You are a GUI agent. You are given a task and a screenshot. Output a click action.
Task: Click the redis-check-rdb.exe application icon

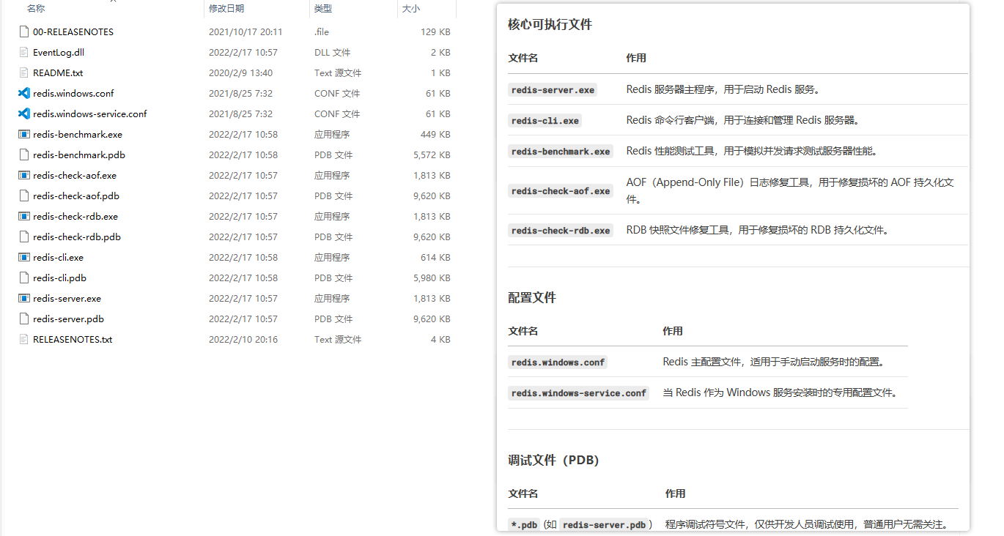[23, 216]
